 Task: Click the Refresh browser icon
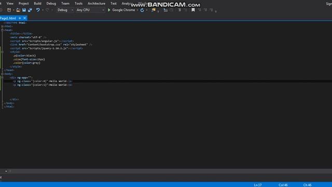click(142, 10)
